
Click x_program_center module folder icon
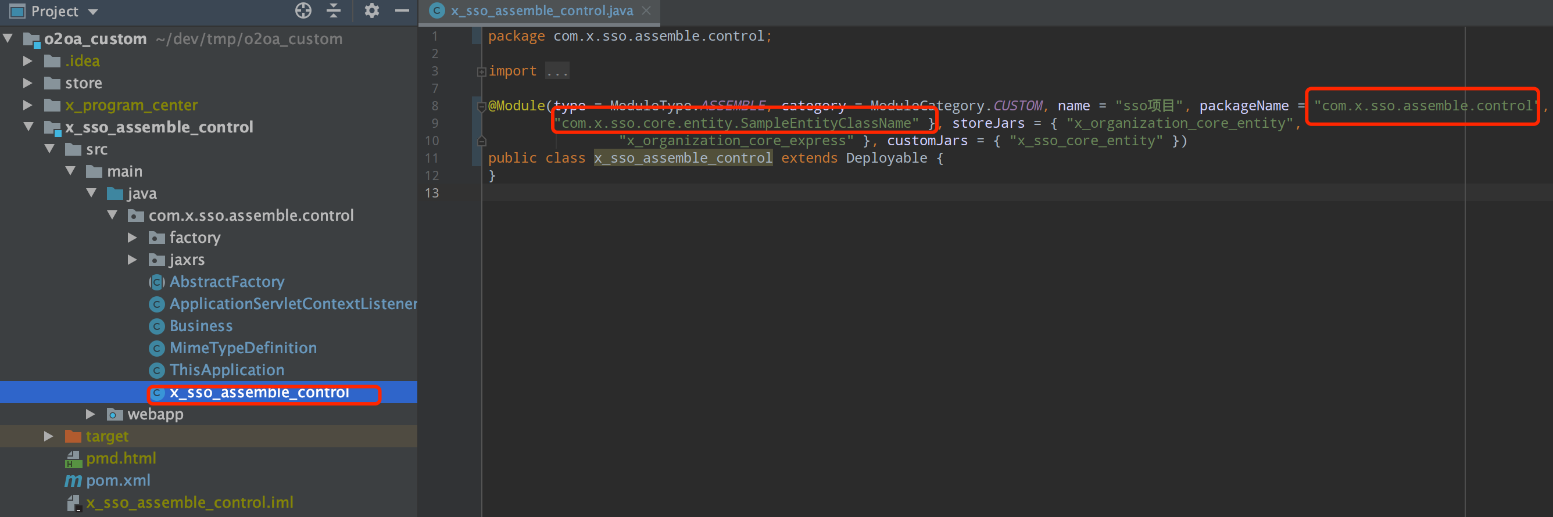(52, 106)
